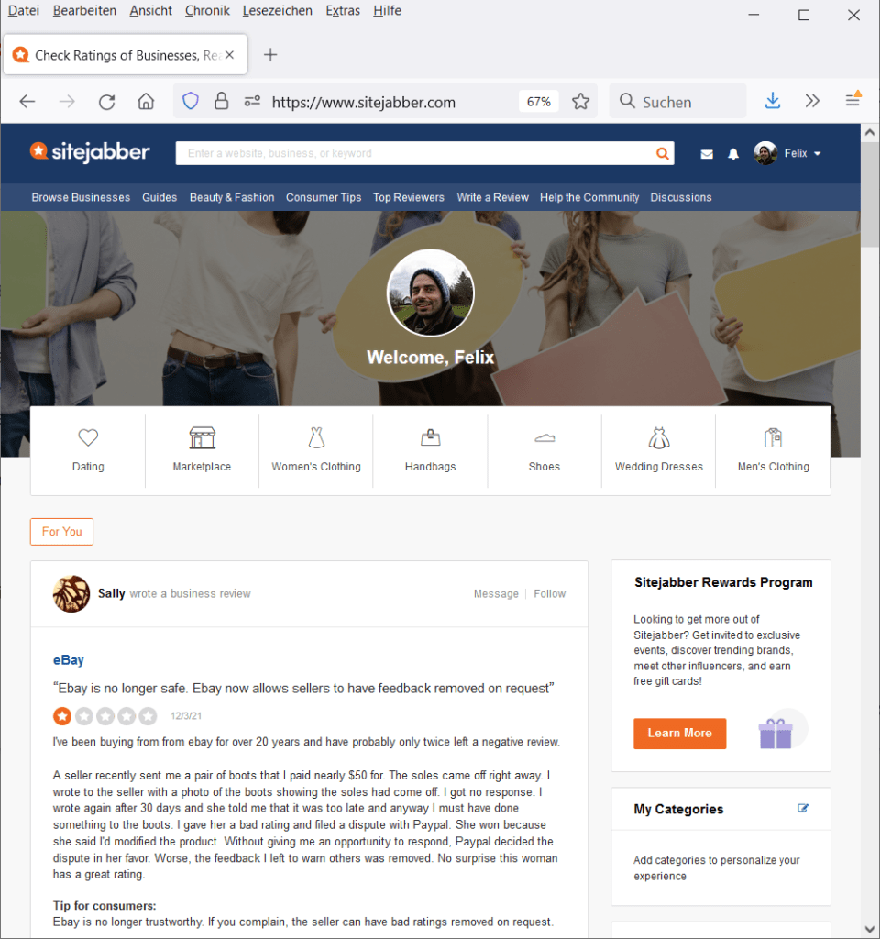Click the Learn More button
This screenshot has width=880, height=939.
(x=679, y=734)
